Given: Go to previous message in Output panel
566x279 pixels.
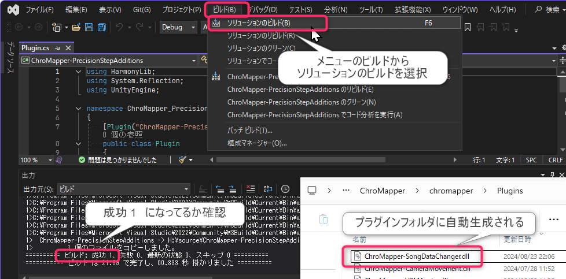Looking at the screenshot, I should click(219, 188).
